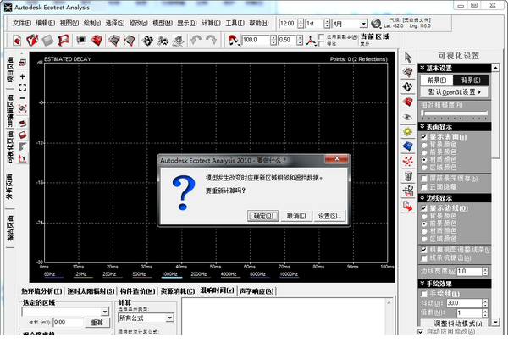Screen dimensions: 508x348
Task: Switch to the 资源消耗 tab
Action: click(178, 291)
